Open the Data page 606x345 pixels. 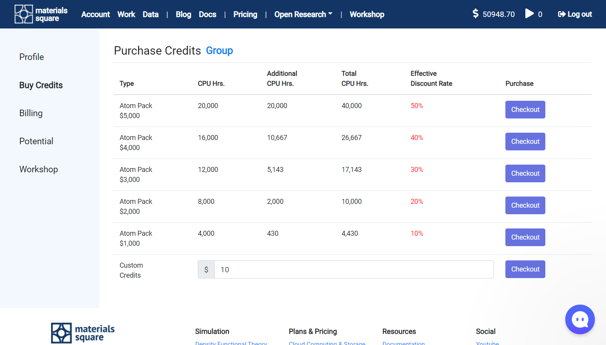click(151, 14)
